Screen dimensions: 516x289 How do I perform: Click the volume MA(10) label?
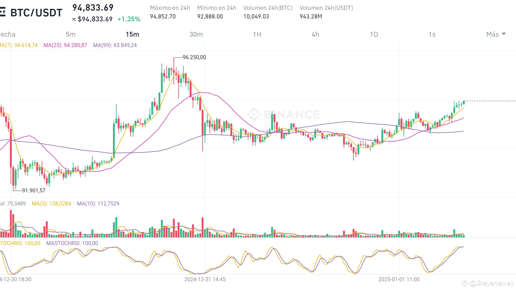click(98, 204)
